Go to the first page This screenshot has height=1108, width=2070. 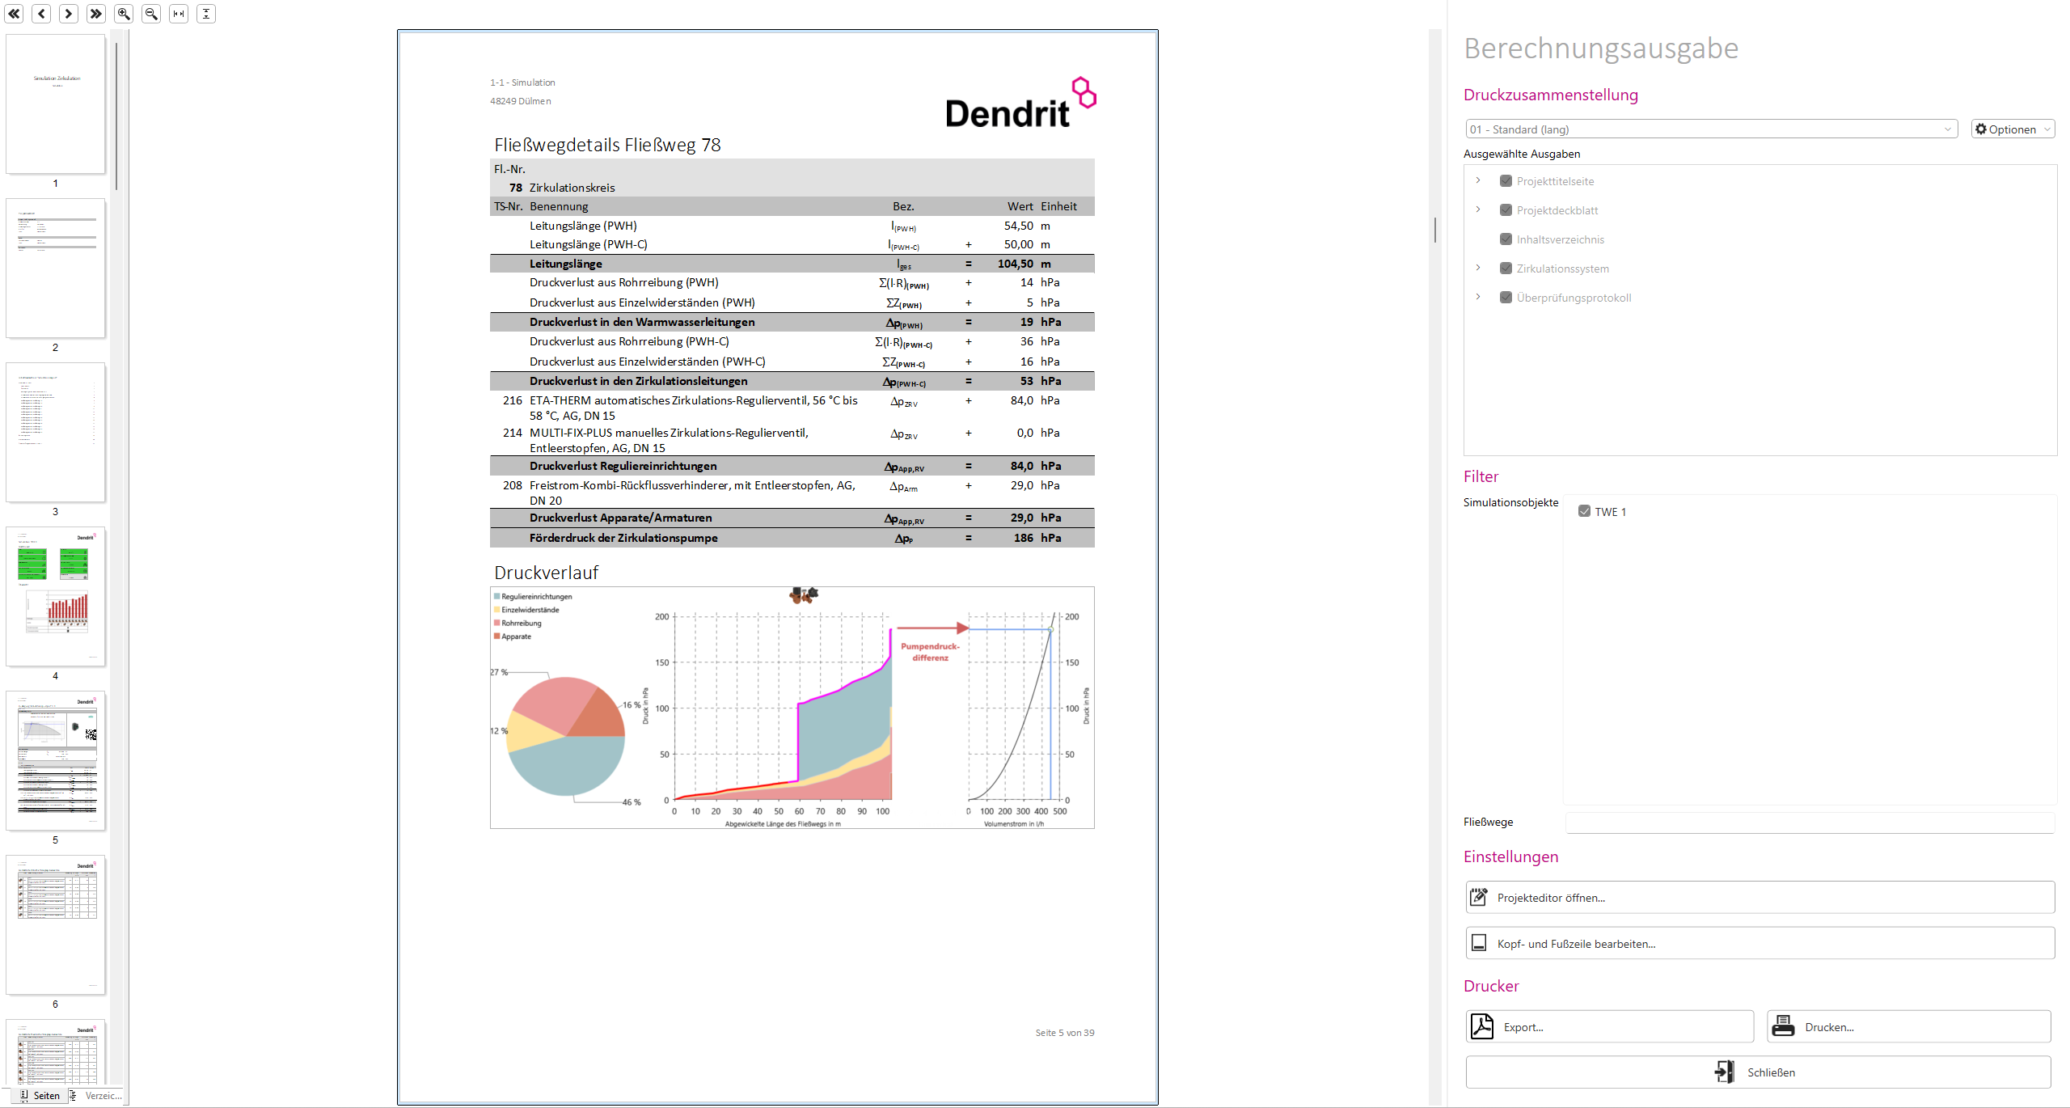[x=15, y=14]
